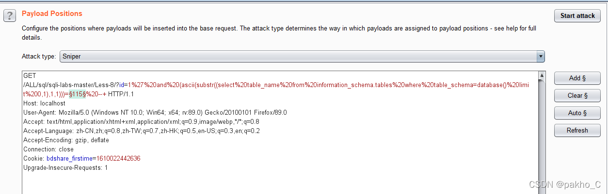608x194 pixels.
Task: Click the Cookie bdshare_firstime value line
Action: coord(82,158)
